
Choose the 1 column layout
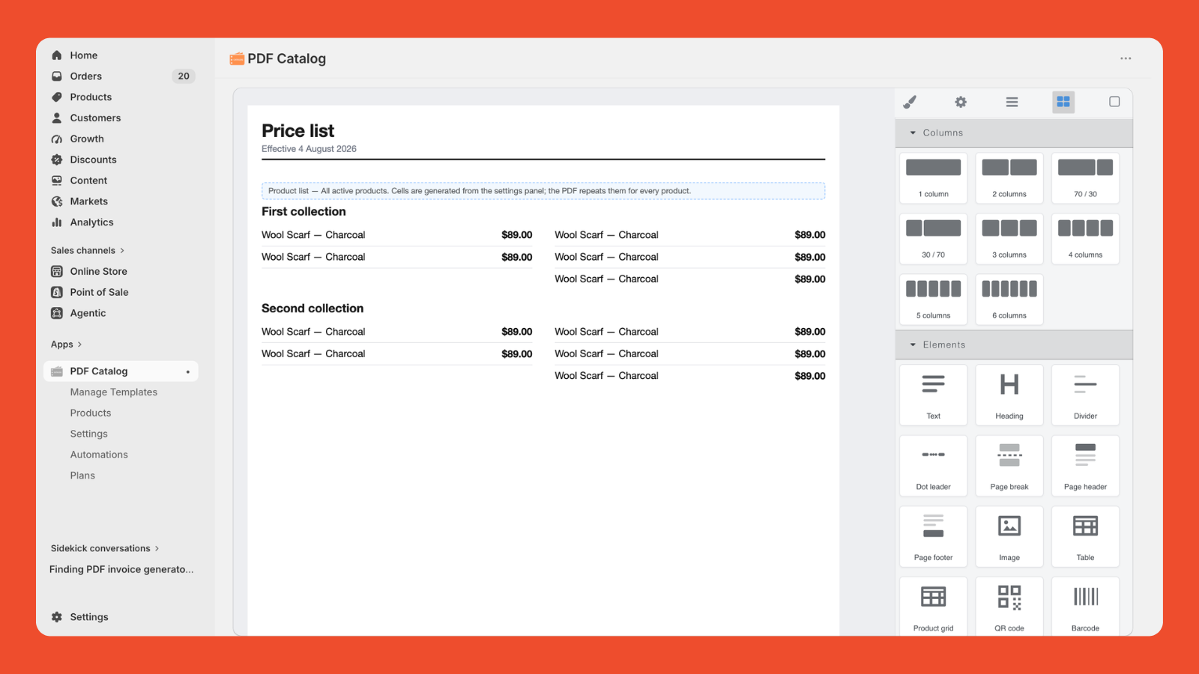pyautogui.click(x=933, y=178)
